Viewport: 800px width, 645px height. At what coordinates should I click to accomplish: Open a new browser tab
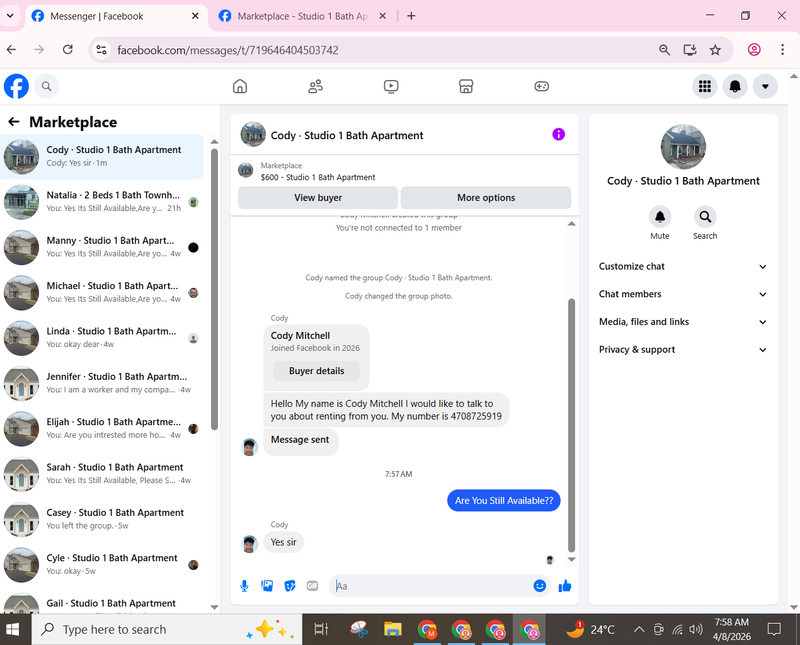click(411, 16)
